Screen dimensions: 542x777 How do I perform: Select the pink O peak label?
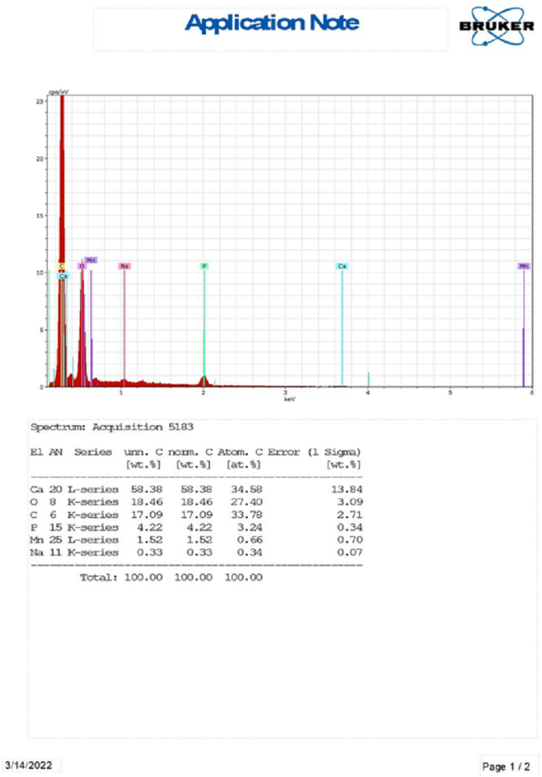(x=82, y=266)
